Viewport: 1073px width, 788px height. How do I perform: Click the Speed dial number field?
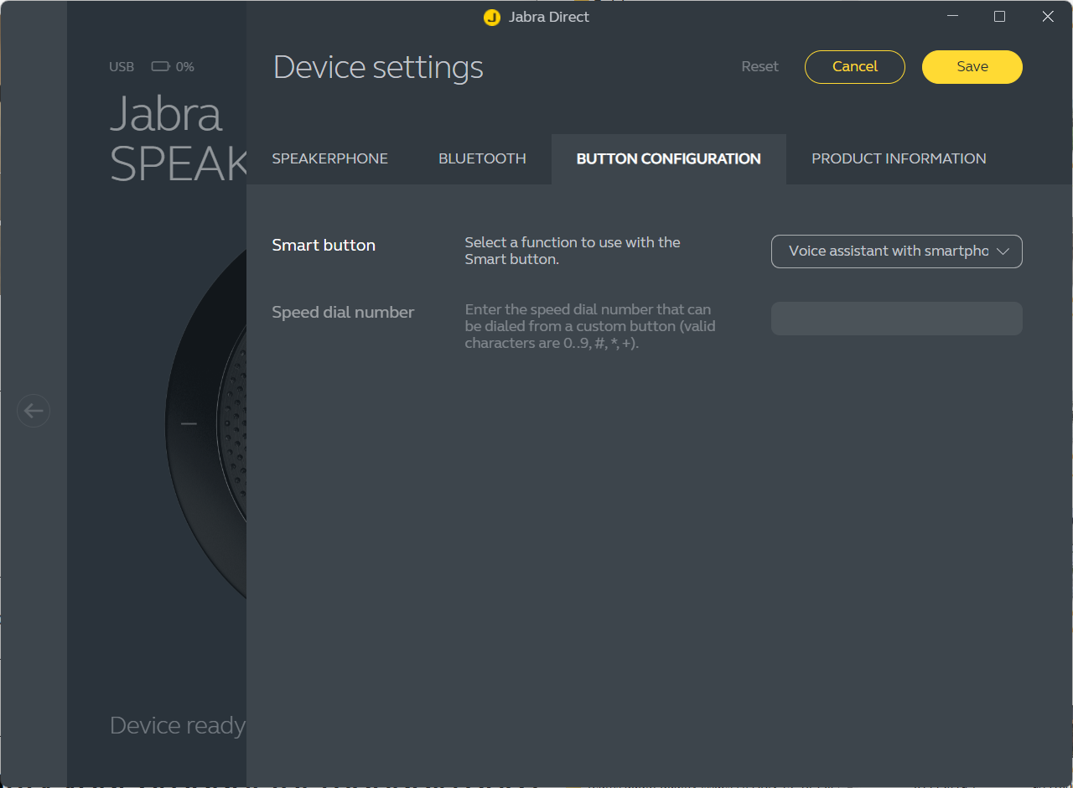click(896, 319)
